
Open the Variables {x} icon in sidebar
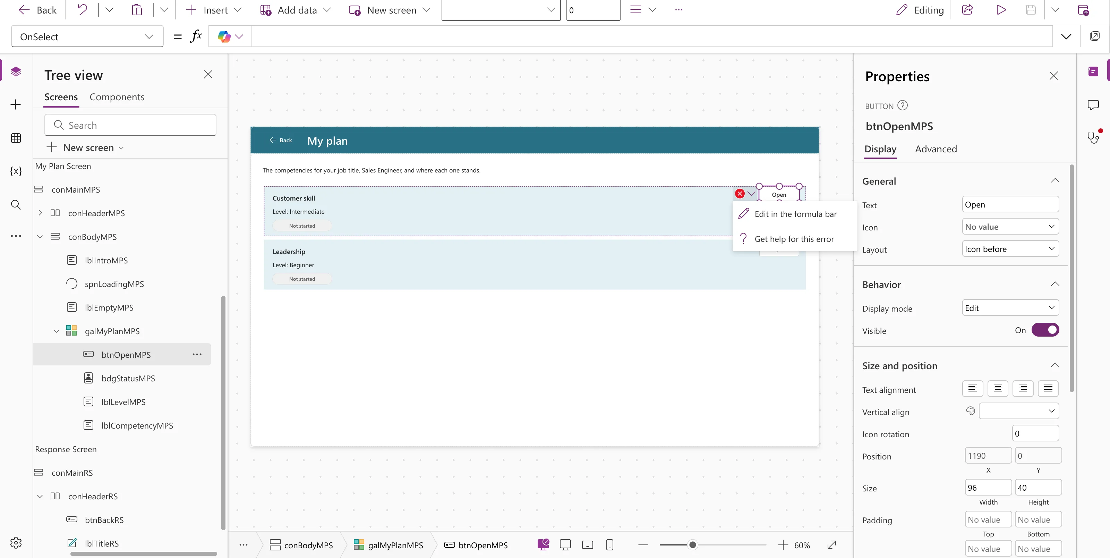[x=16, y=171]
